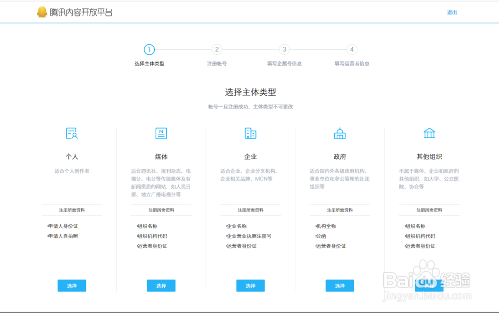Click 政府 description mentioning 事业单位

point(340,178)
